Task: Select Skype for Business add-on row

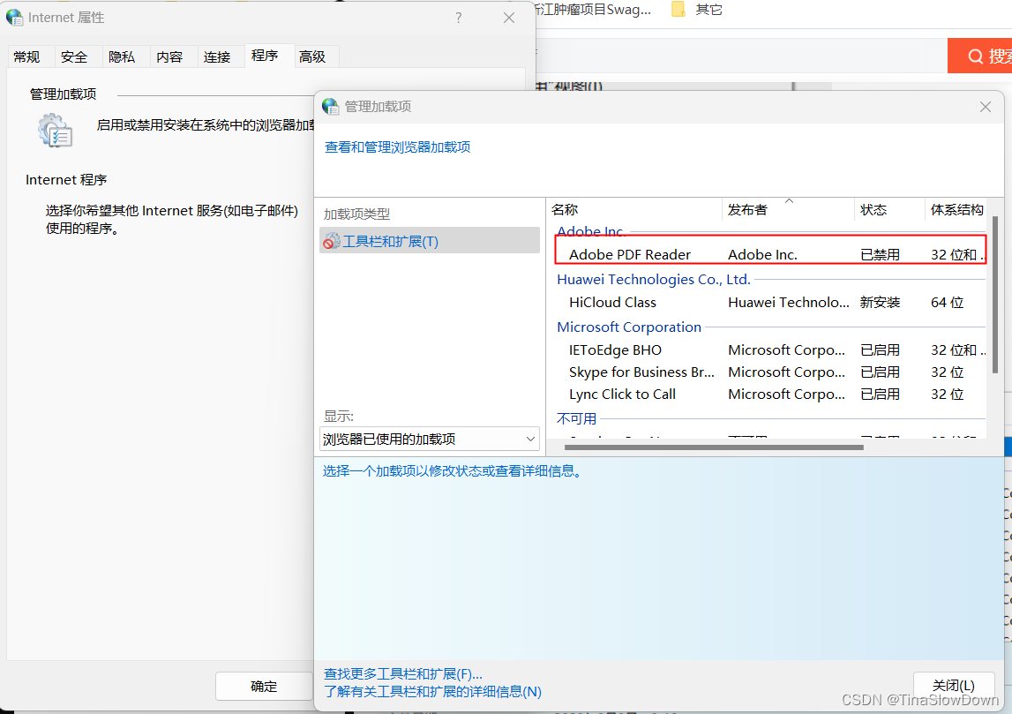Action: coord(770,372)
